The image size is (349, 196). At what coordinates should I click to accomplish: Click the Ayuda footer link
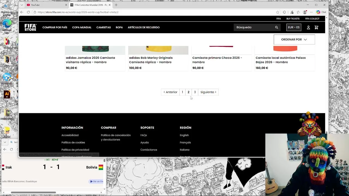coord(145,143)
